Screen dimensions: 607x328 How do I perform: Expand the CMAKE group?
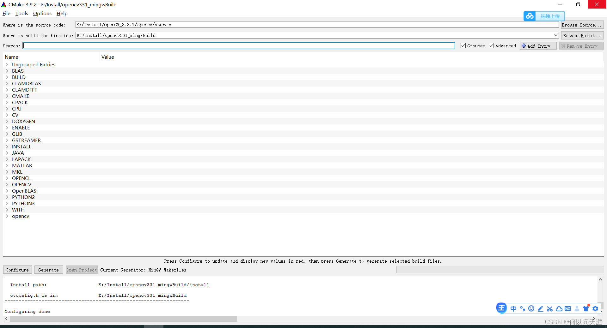click(x=7, y=96)
